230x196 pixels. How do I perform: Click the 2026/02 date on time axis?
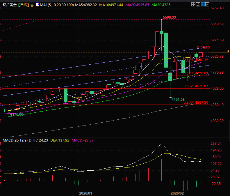pos(177,193)
